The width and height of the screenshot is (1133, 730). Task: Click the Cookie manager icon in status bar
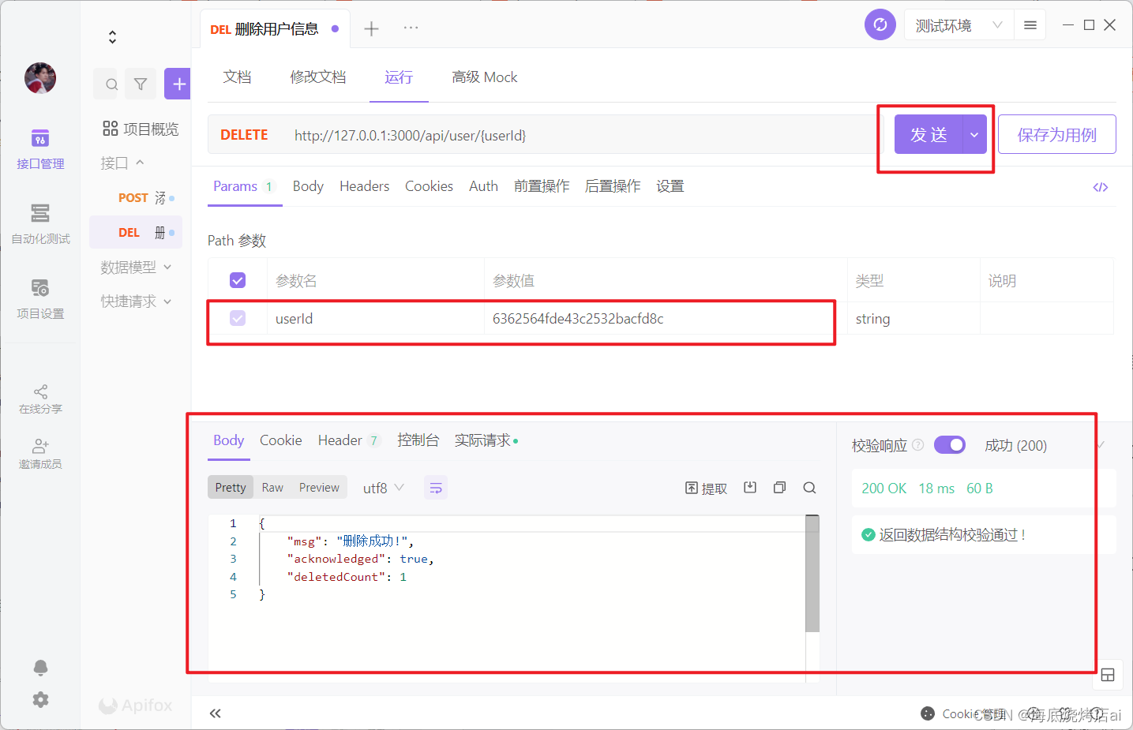[928, 713]
